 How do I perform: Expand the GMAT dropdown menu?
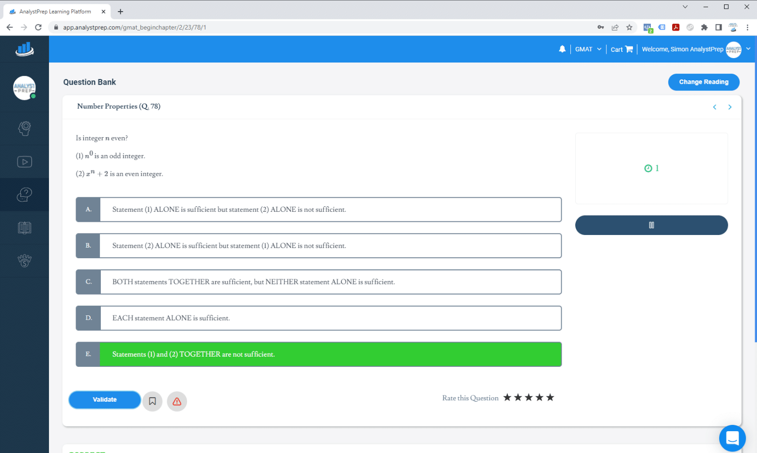click(x=588, y=49)
